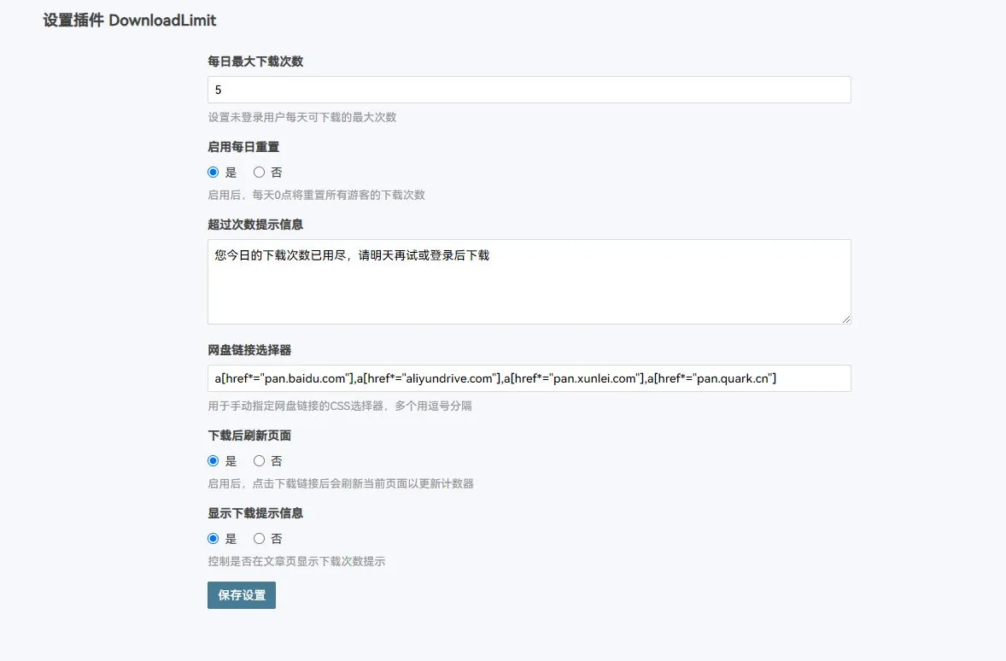Click inside the 超过次数提示信息 text area
This screenshot has width=1006, height=661.
(529, 282)
